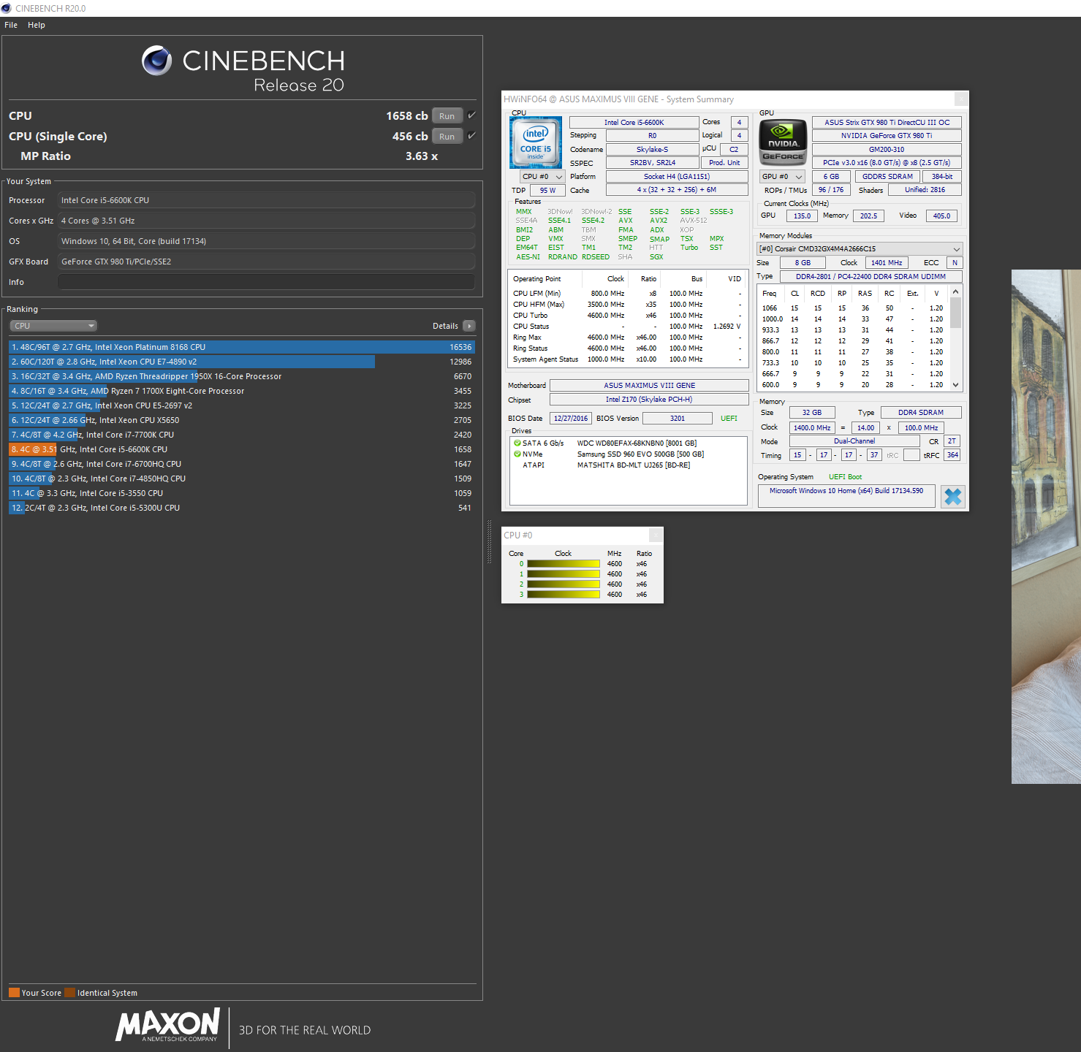Screen dimensions: 1081x1052
Task: Click the orange Your Score legend swatch
Action: [14, 993]
